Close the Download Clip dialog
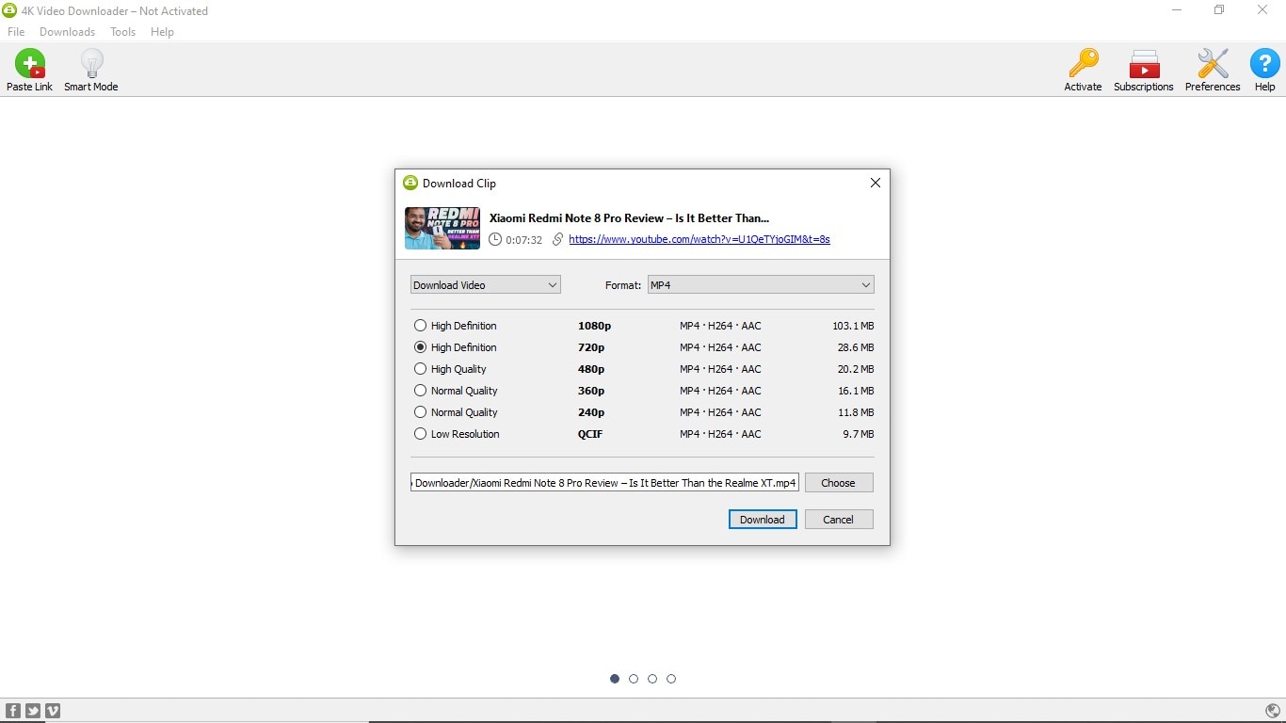The width and height of the screenshot is (1286, 723). click(875, 183)
